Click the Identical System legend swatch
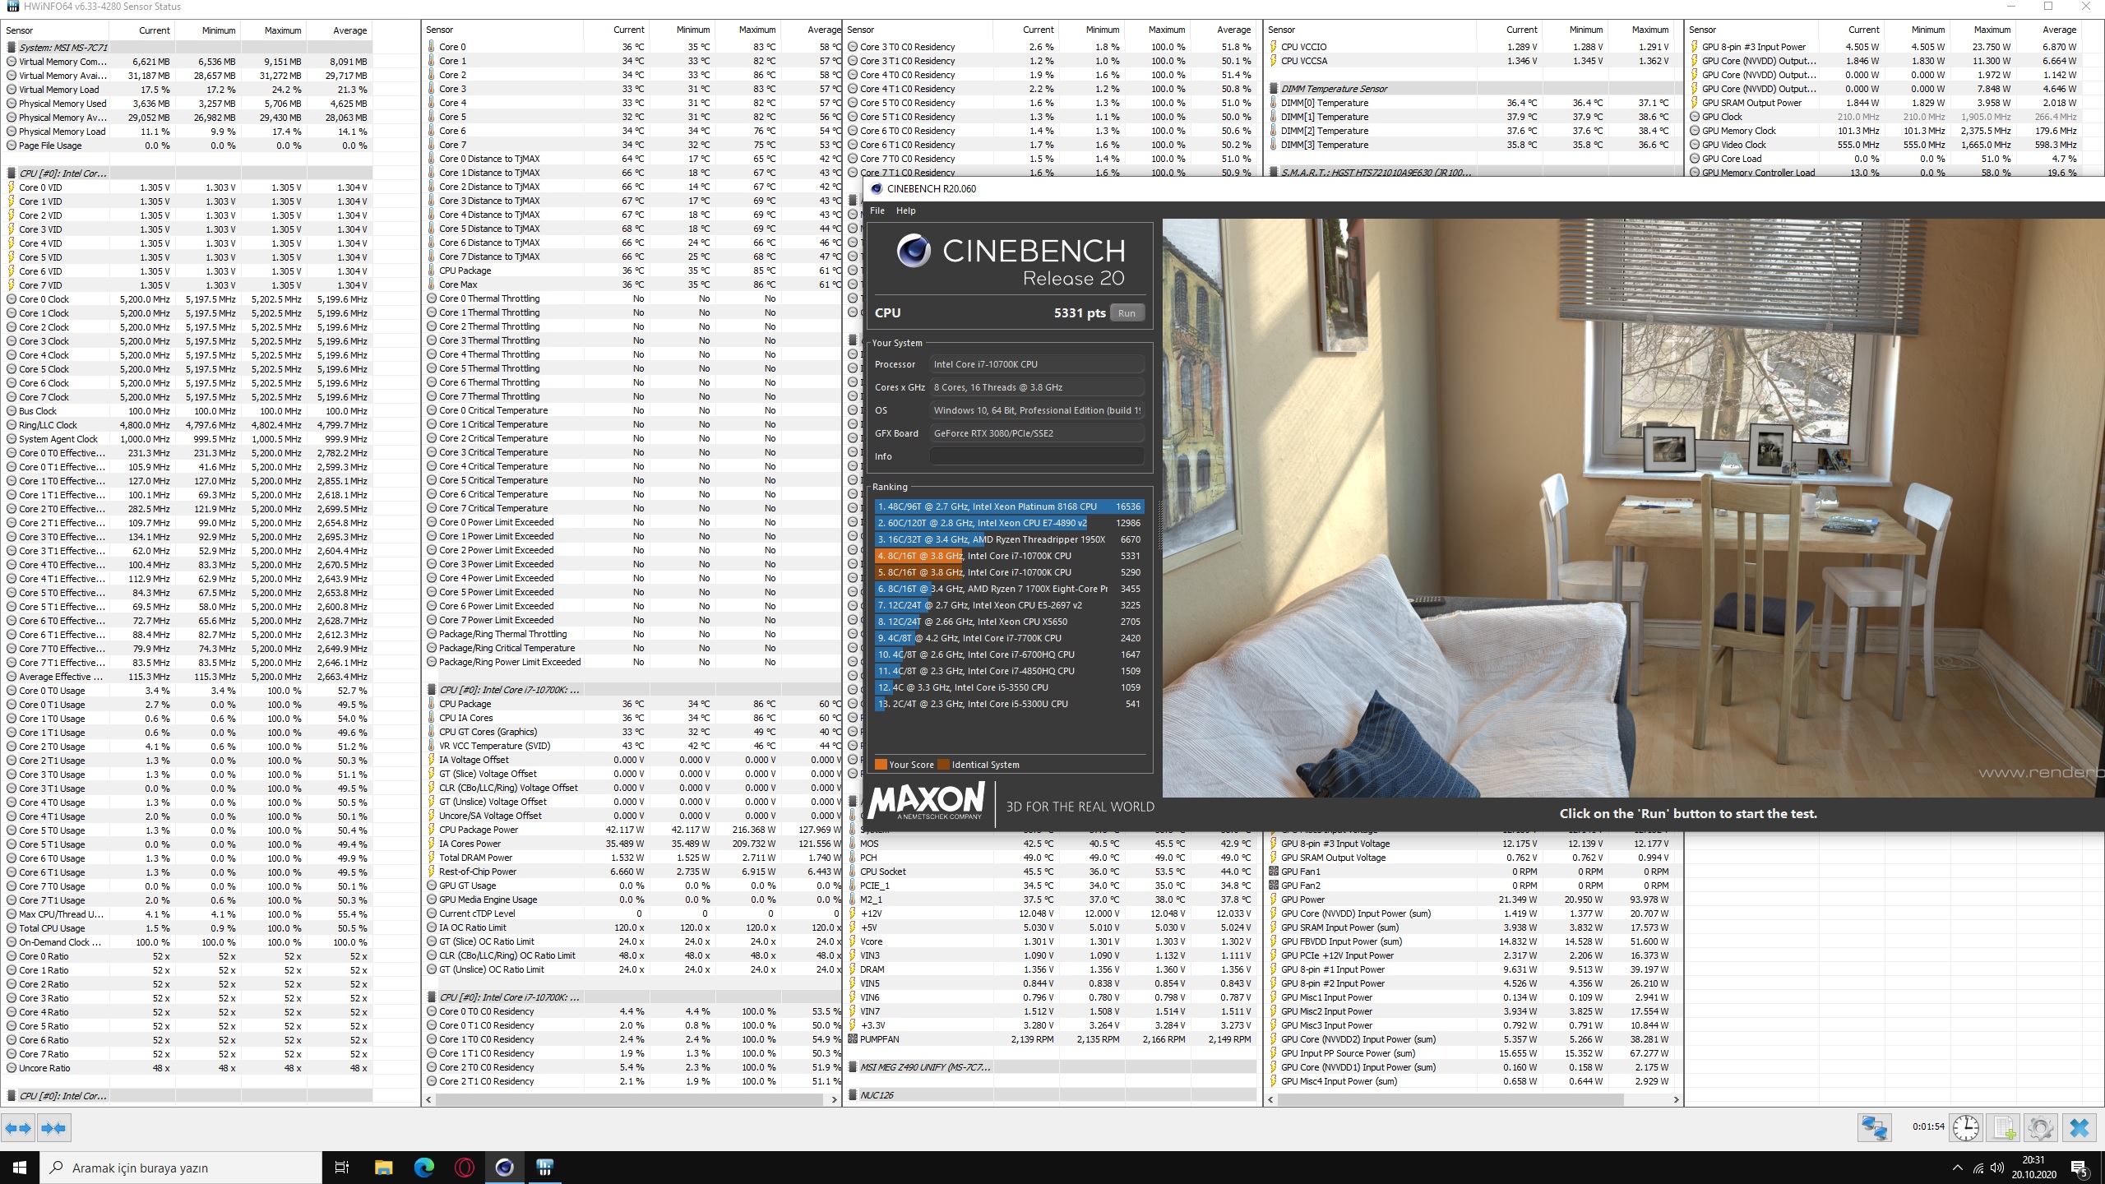The image size is (2105, 1184). 943,765
